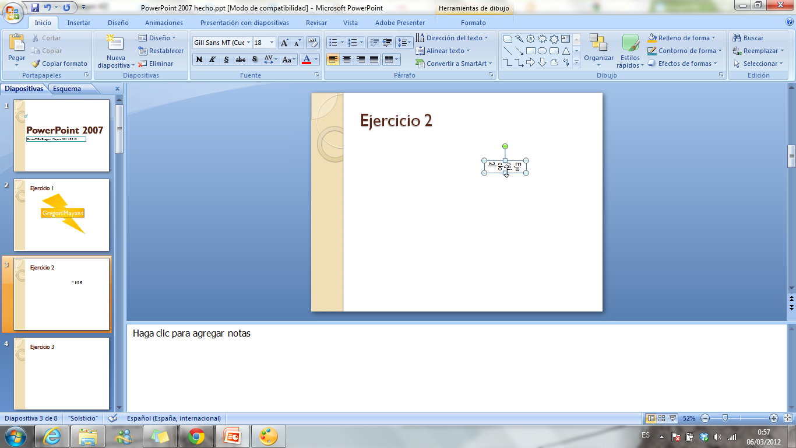Click Copiar formato paintbrush
796x448 pixels.
(x=59, y=64)
